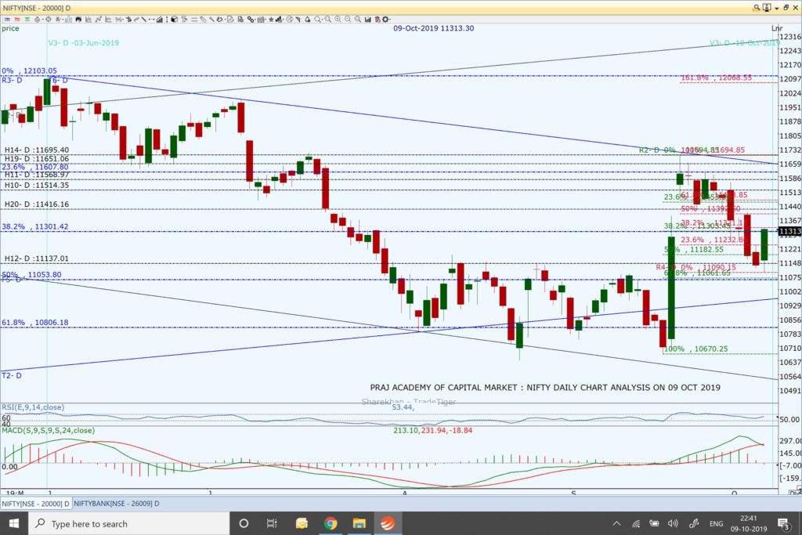This screenshot has height=535, width=802.
Task: Select the diagonal trend line drawing tool
Action: click(144, 20)
